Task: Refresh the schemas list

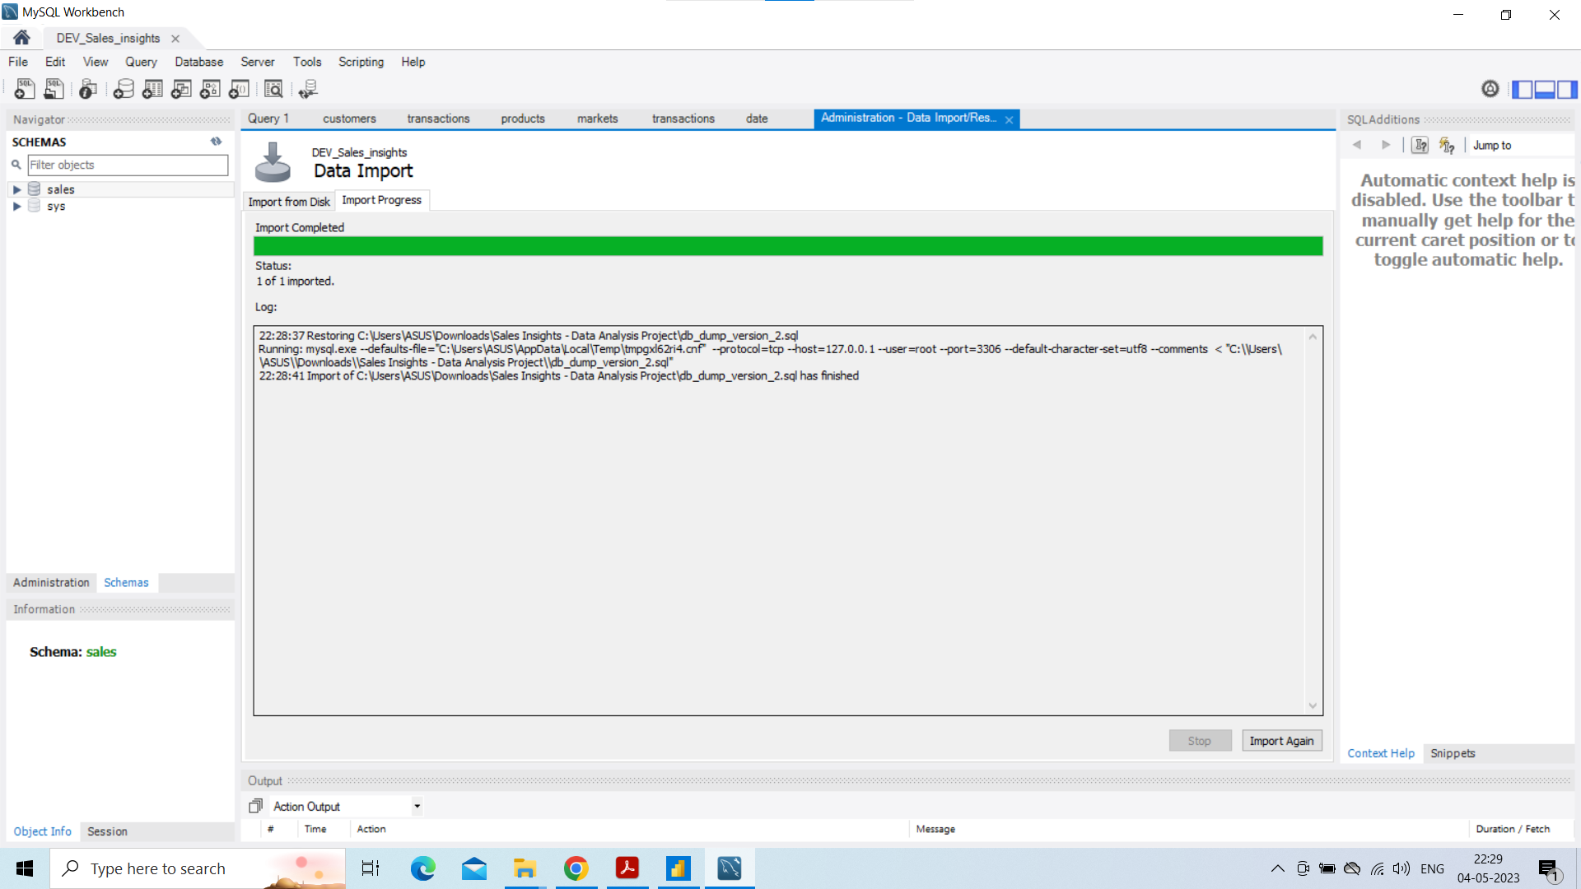Action: point(216,142)
